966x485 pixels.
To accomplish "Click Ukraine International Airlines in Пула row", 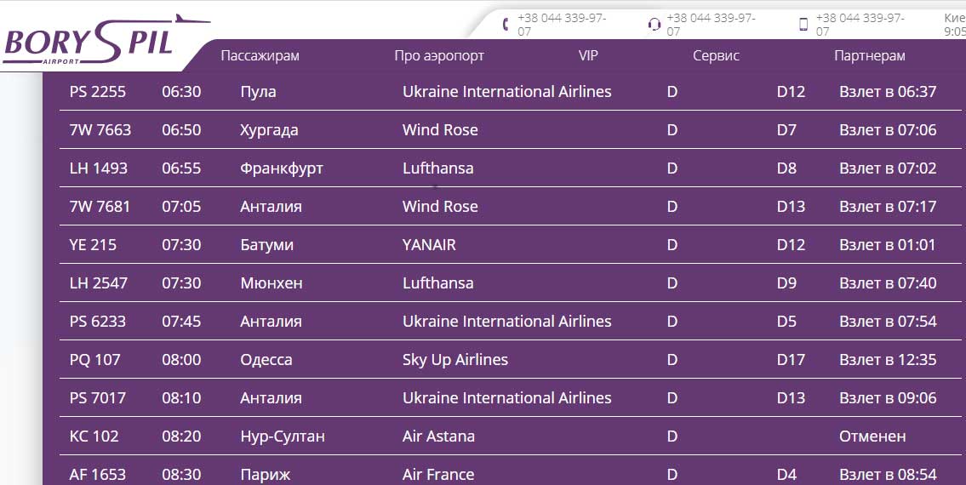I will point(507,92).
